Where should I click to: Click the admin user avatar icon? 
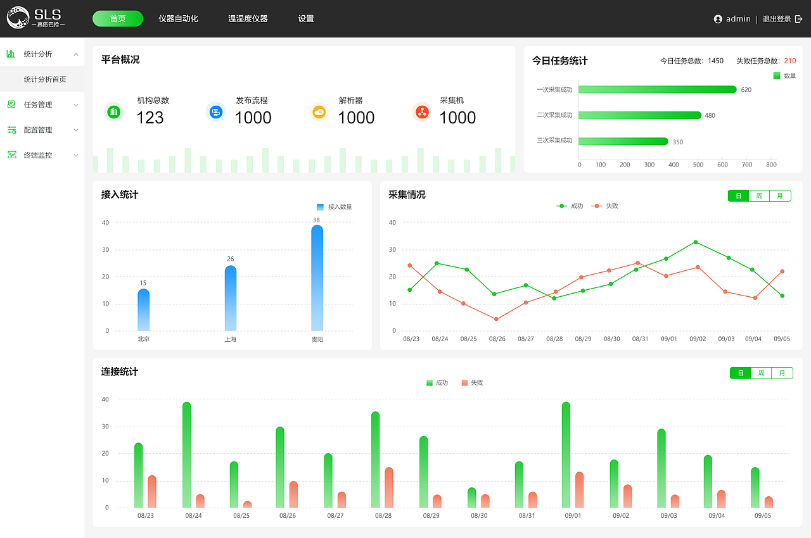[718, 19]
